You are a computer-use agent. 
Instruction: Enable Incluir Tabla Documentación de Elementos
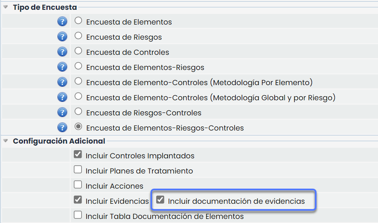coord(77,215)
